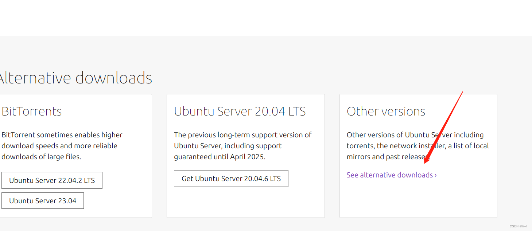
Task: Click the Ubuntu Server 23.04 torrent button
Action: coord(43,201)
